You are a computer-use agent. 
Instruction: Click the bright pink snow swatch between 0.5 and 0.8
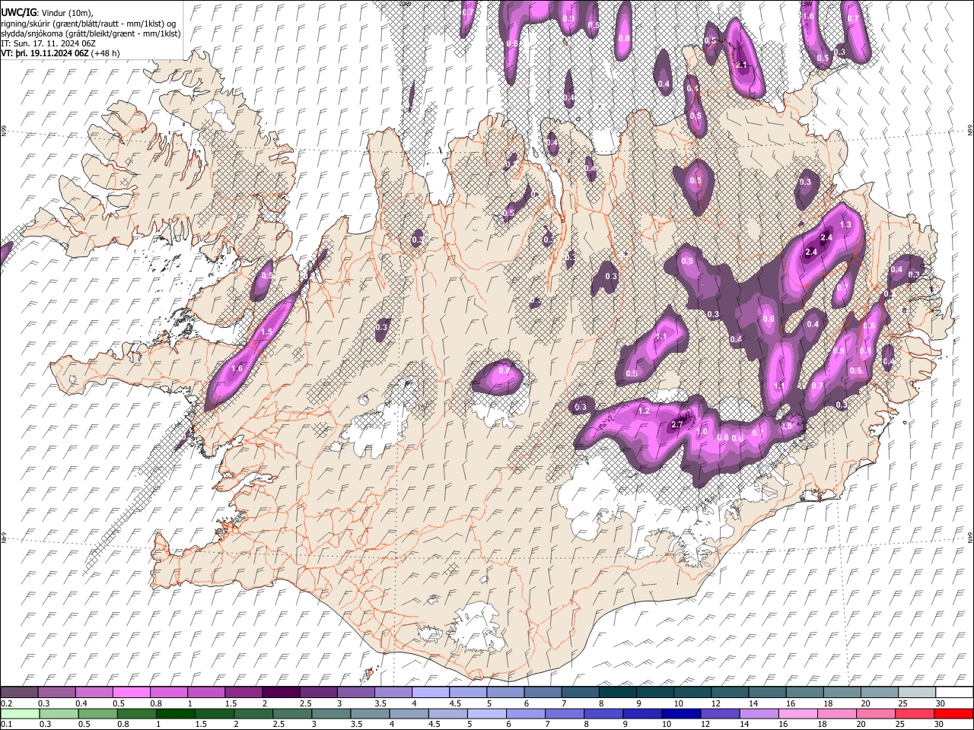[x=132, y=693]
